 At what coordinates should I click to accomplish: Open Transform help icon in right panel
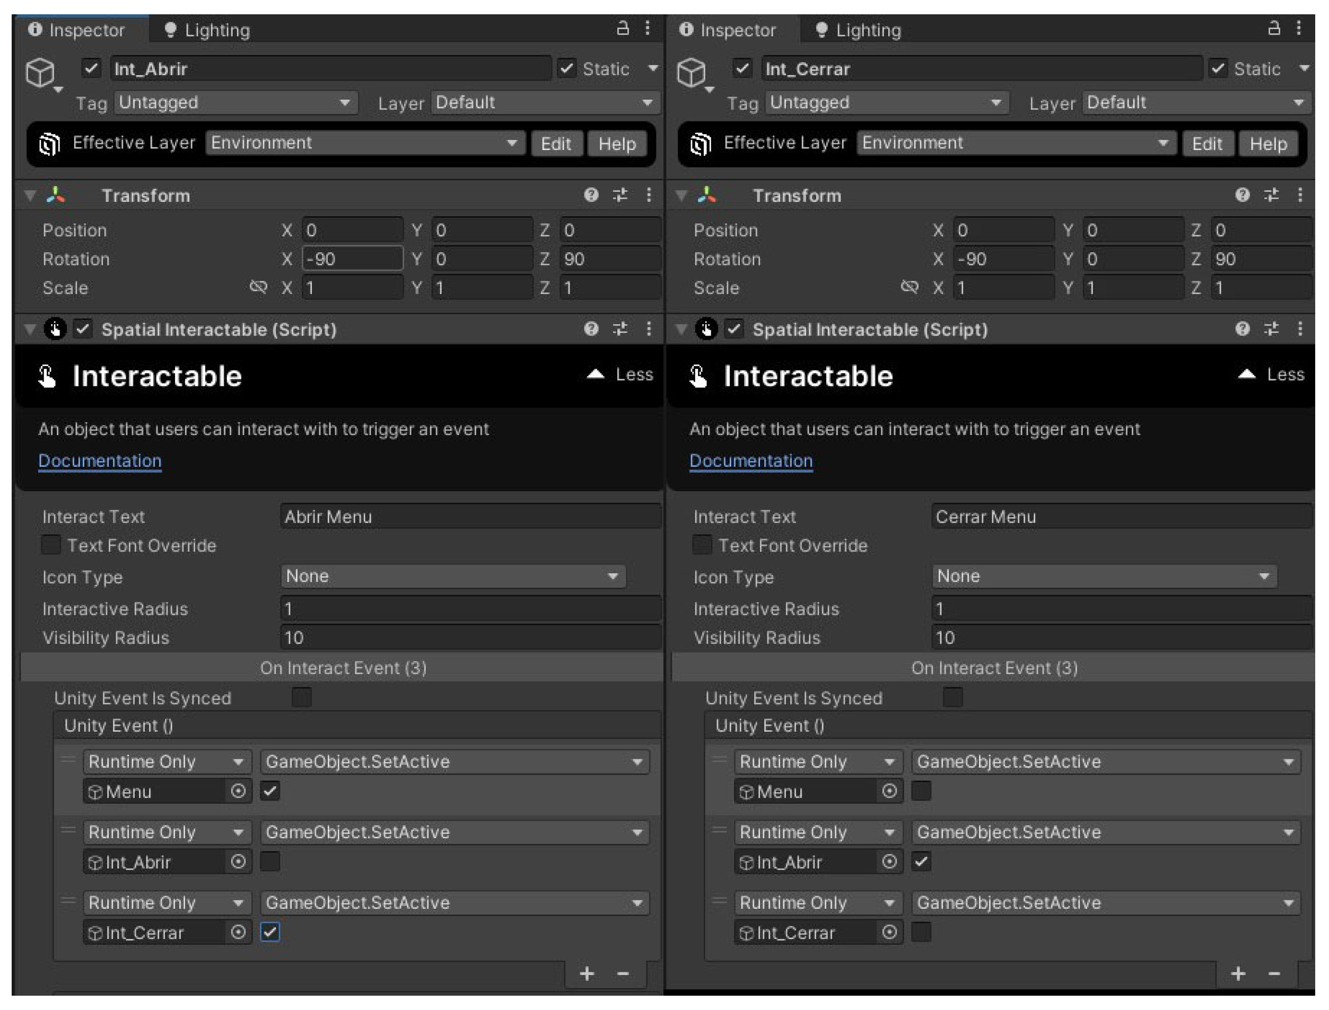(1242, 195)
